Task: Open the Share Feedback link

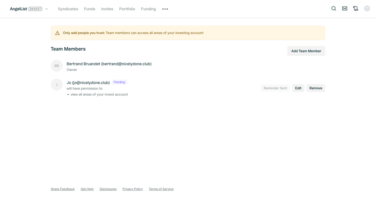Action: coord(63,189)
